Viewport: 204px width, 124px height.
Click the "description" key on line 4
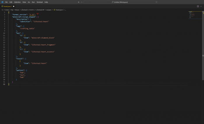coord(22,19)
